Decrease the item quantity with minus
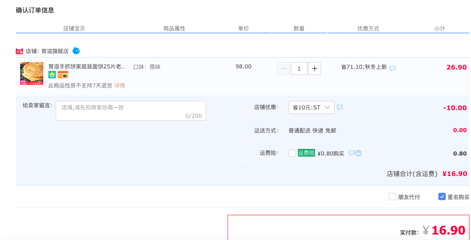 (283, 68)
